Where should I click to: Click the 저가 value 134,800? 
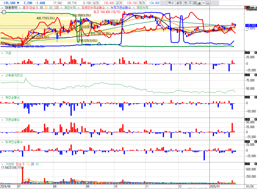[x=154, y=3]
